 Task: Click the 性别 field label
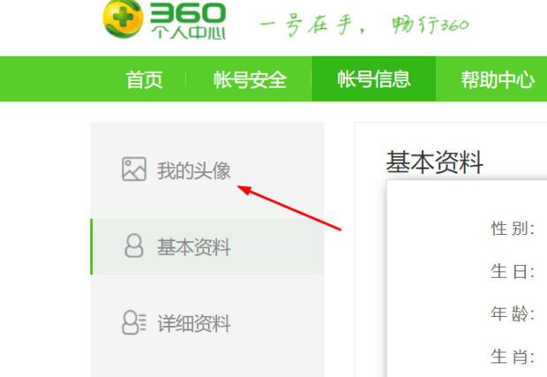pyautogui.click(x=513, y=229)
